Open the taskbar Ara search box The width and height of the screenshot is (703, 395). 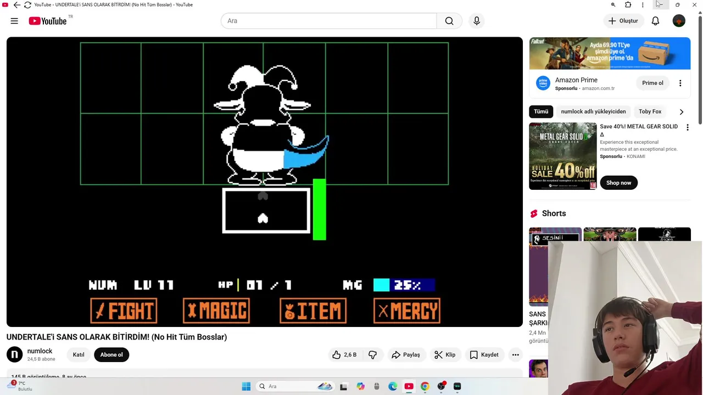point(295,386)
